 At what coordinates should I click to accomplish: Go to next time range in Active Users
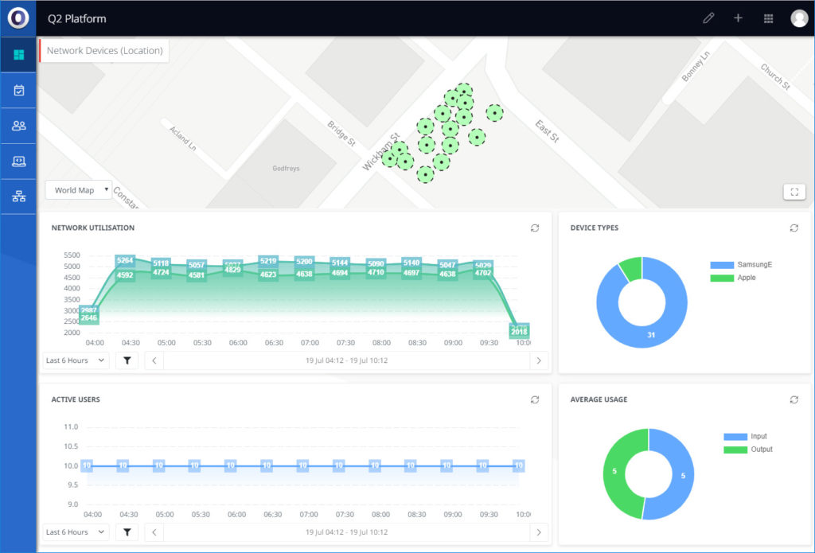[x=540, y=532]
